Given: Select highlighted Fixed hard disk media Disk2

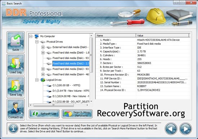Looking at the screenshot, I should click(x=71, y=63).
